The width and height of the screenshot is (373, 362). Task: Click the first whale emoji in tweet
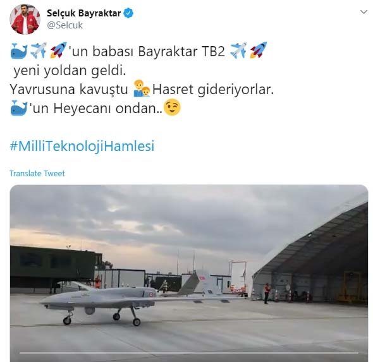tap(19, 51)
